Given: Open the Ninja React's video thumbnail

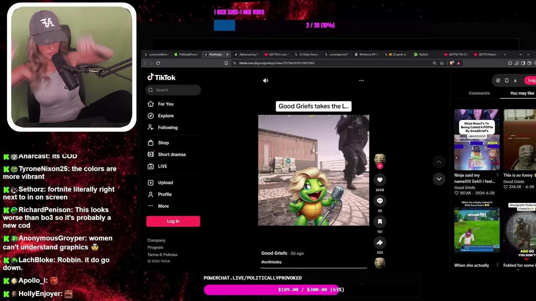Looking at the screenshot, I should (x=477, y=140).
